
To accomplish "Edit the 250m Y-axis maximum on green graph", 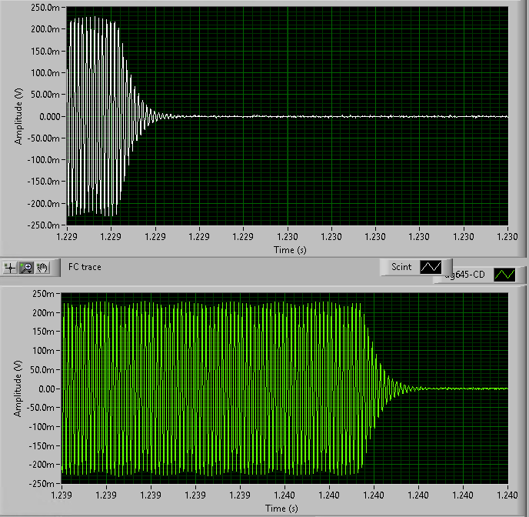I will 43,294.
